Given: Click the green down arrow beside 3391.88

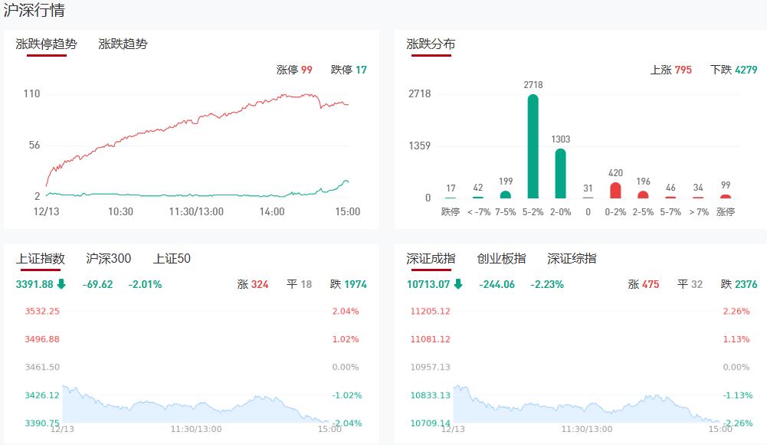Looking at the screenshot, I should coord(61,284).
